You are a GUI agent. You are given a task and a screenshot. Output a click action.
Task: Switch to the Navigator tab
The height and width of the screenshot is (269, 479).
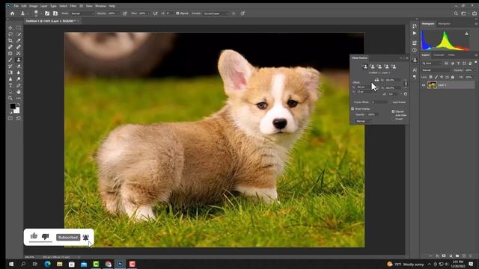click(444, 24)
